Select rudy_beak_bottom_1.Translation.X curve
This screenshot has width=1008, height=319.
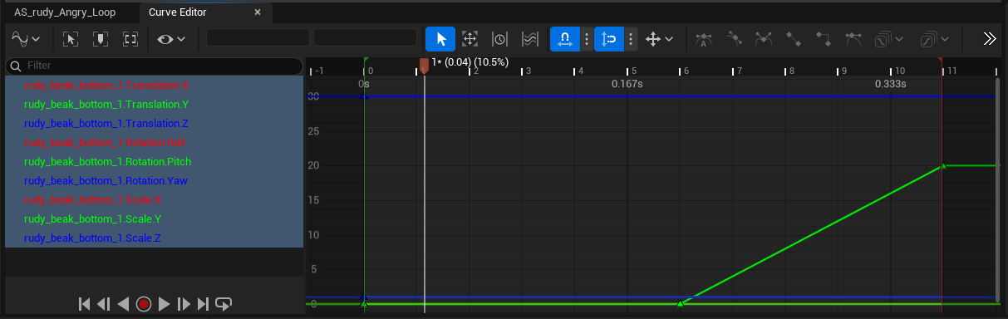(x=106, y=86)
